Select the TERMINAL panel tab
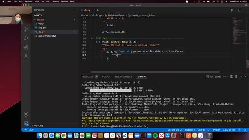 (141, 77)
